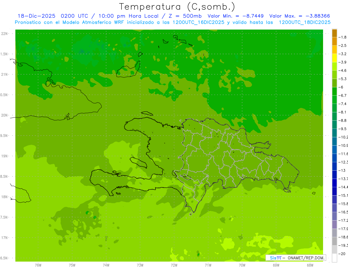Click the legend value "-4.6"
The height and width of the screenshot is (269, 348).
click(x=343, y=71)
